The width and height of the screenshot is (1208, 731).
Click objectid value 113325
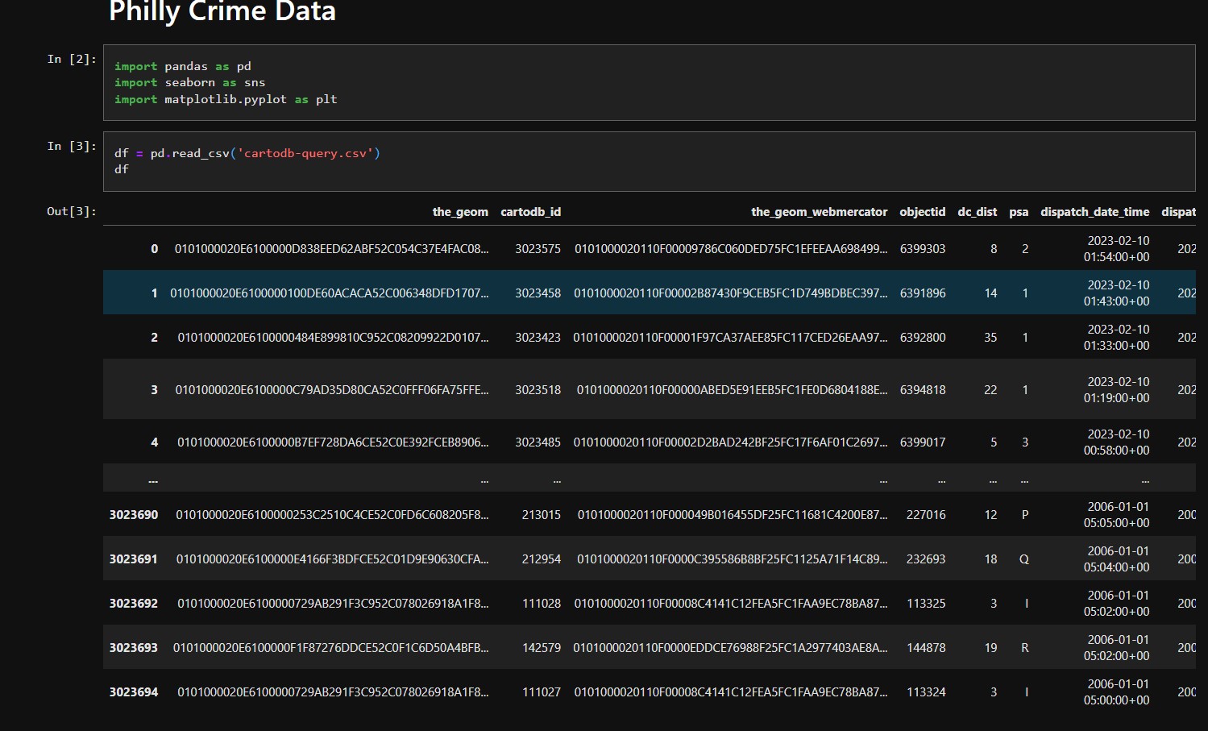(926, 604)
